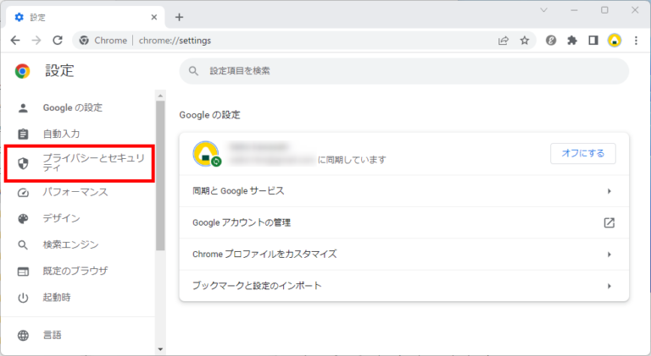Expand ブックマークと設定のインポート row arrow
Screen dimensions: 651x356
click(x=609, y=286)
